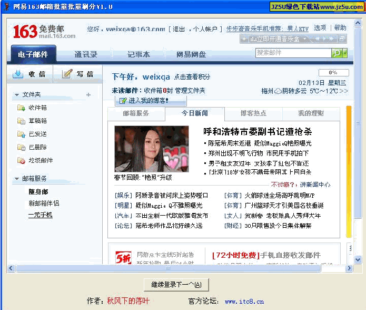The height and width of the screenshot is (310, 366).
Task: Open the 进新闻中心 link
Action: click(315, 185)
